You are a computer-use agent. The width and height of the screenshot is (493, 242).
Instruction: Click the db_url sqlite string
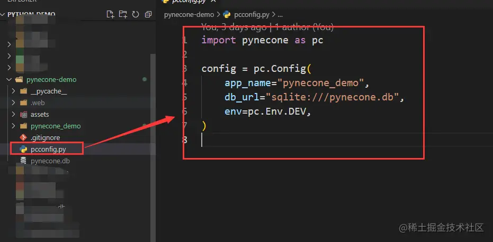pyautogui.click(x=333, y=97)
